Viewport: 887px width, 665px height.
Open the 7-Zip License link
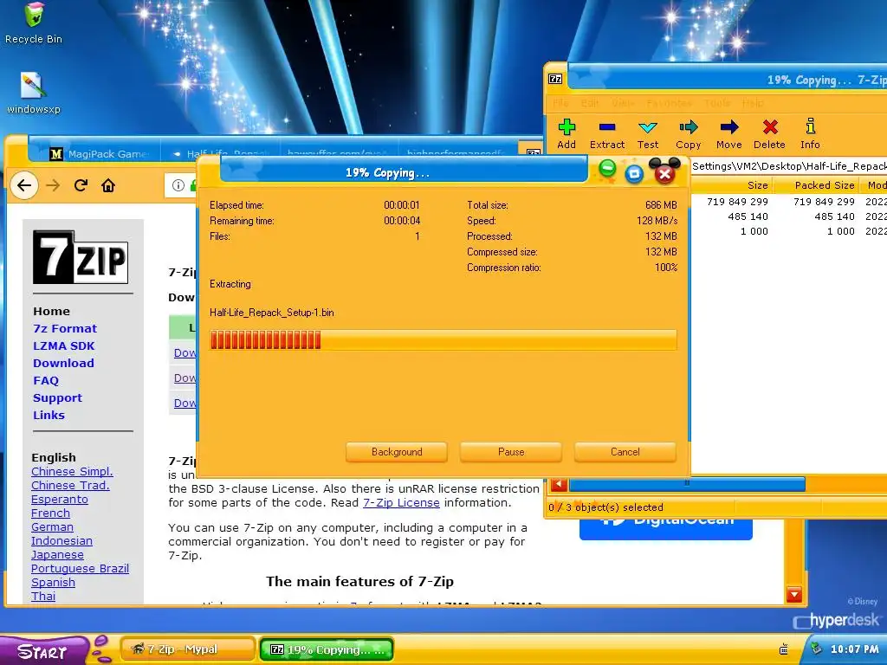(401, 503)
